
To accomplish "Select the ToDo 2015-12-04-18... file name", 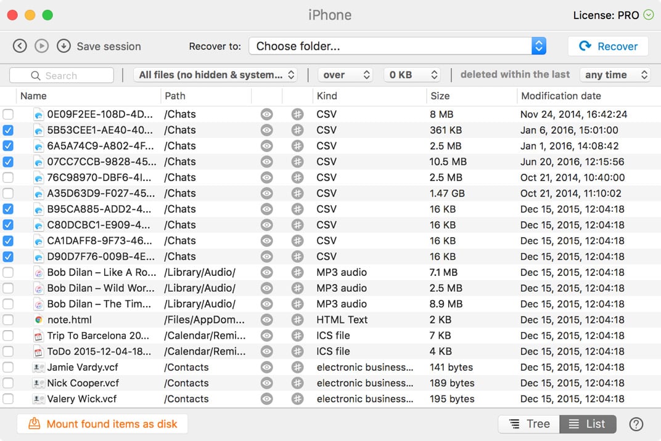I will pyautogui.click(x=99, y=351).
